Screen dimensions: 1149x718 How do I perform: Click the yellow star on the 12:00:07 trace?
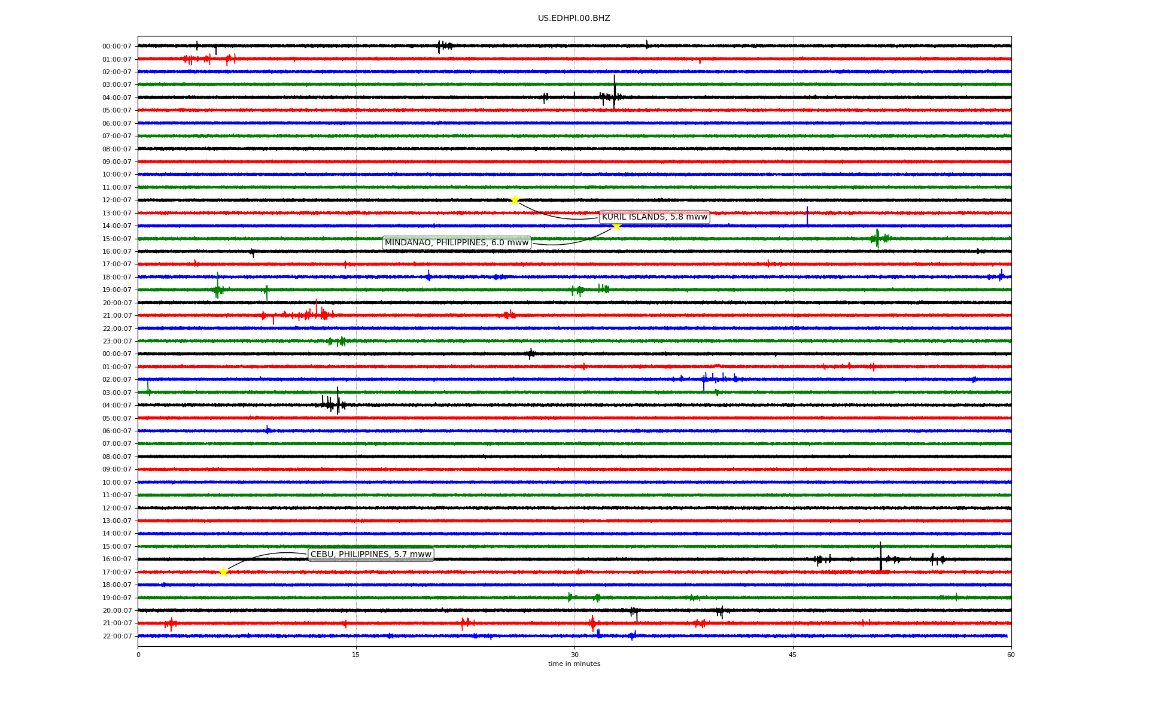coord(515,200)
